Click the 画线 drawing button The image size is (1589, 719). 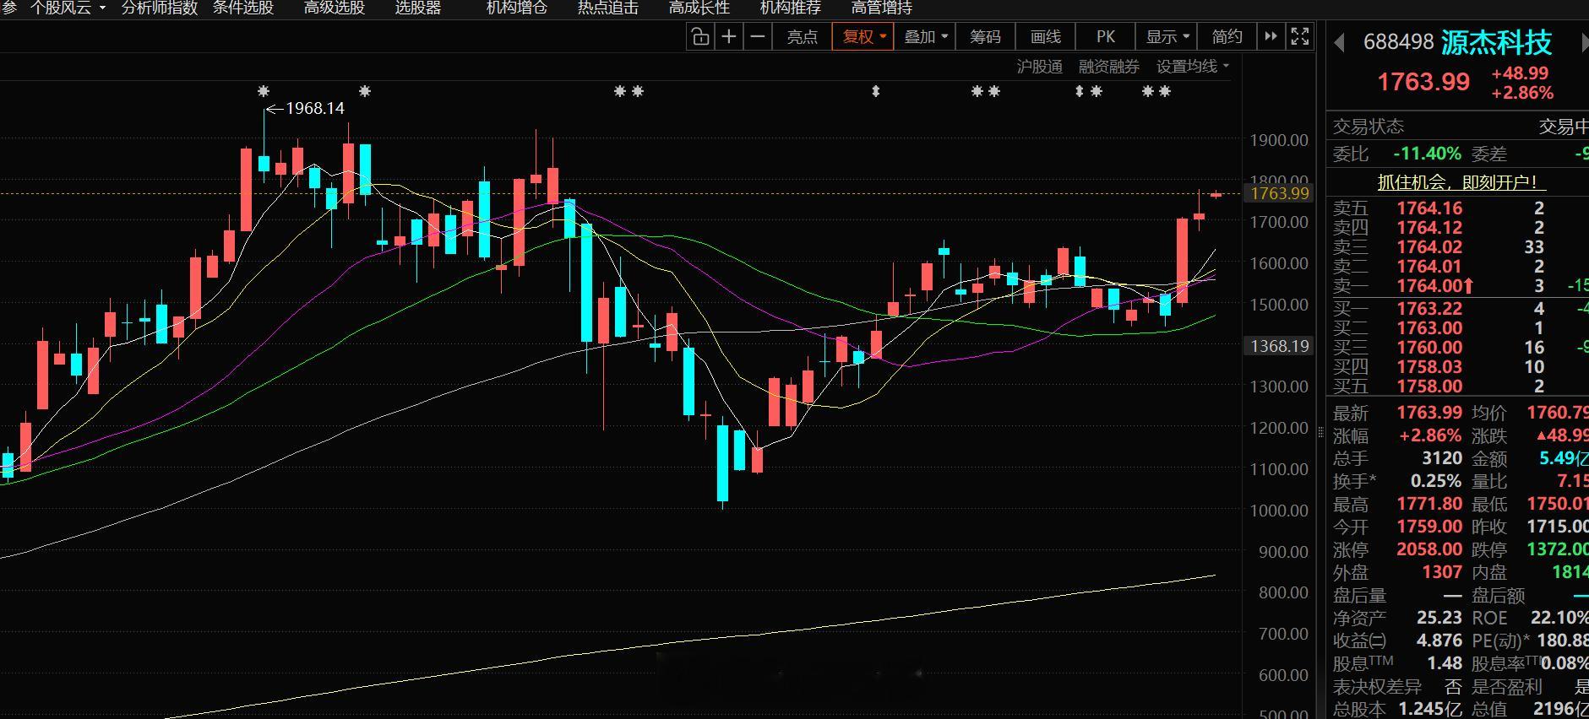pos(1046,37)
